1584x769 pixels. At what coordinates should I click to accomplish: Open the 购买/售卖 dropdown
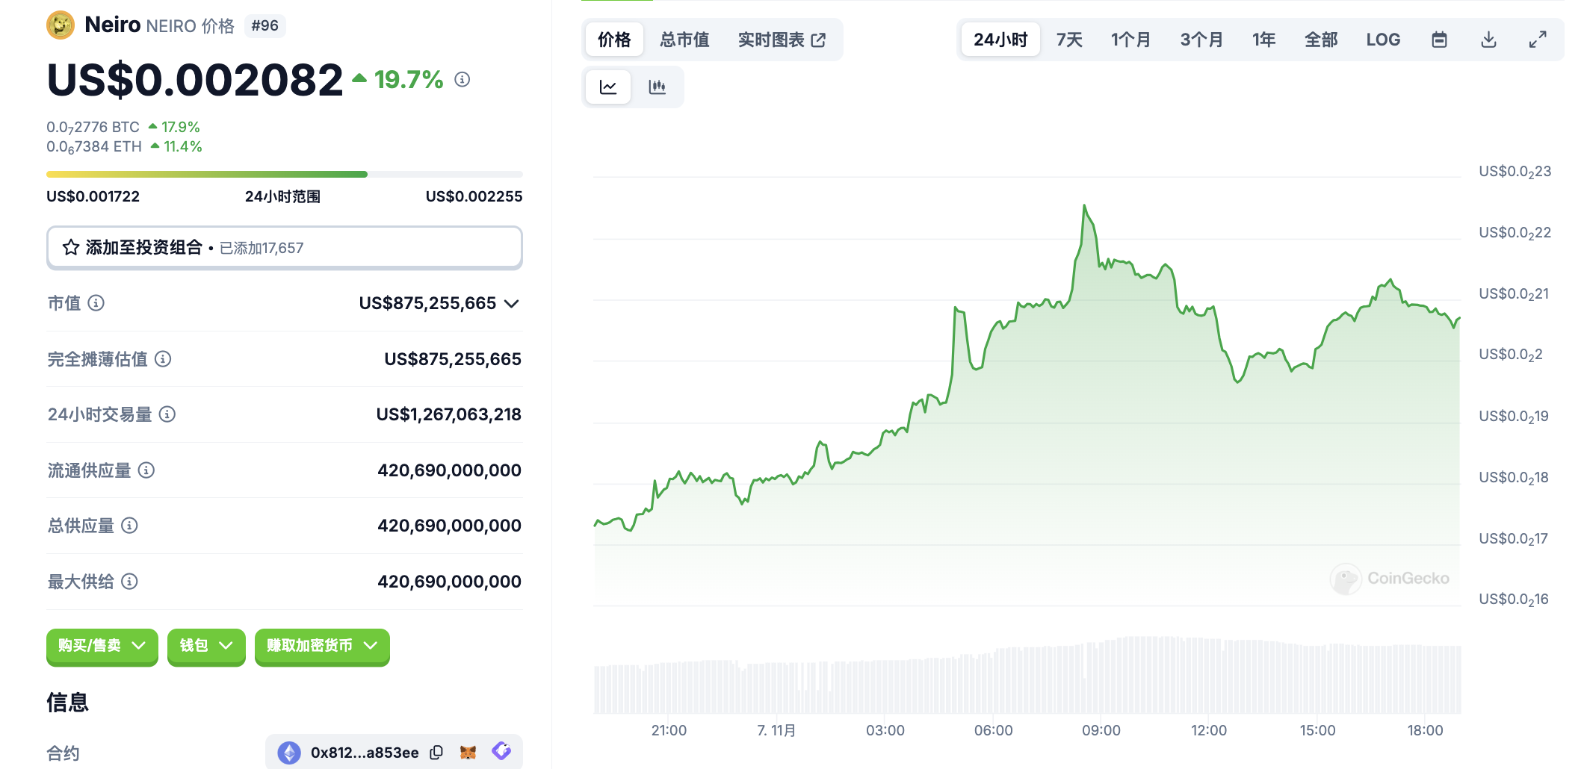click(102, 646)
